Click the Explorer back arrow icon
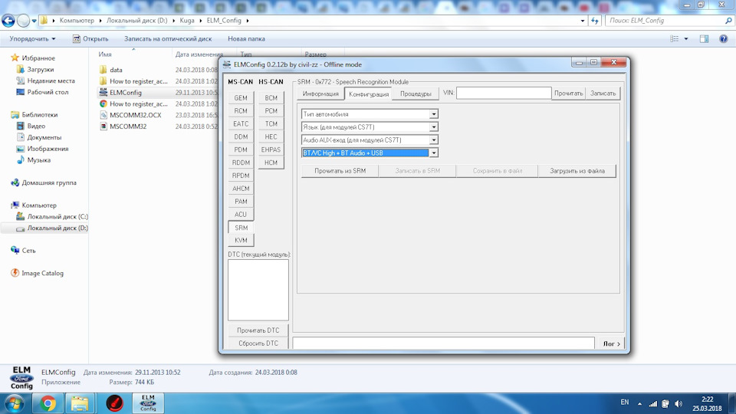736x414 pixels. [x=8, y=20]
